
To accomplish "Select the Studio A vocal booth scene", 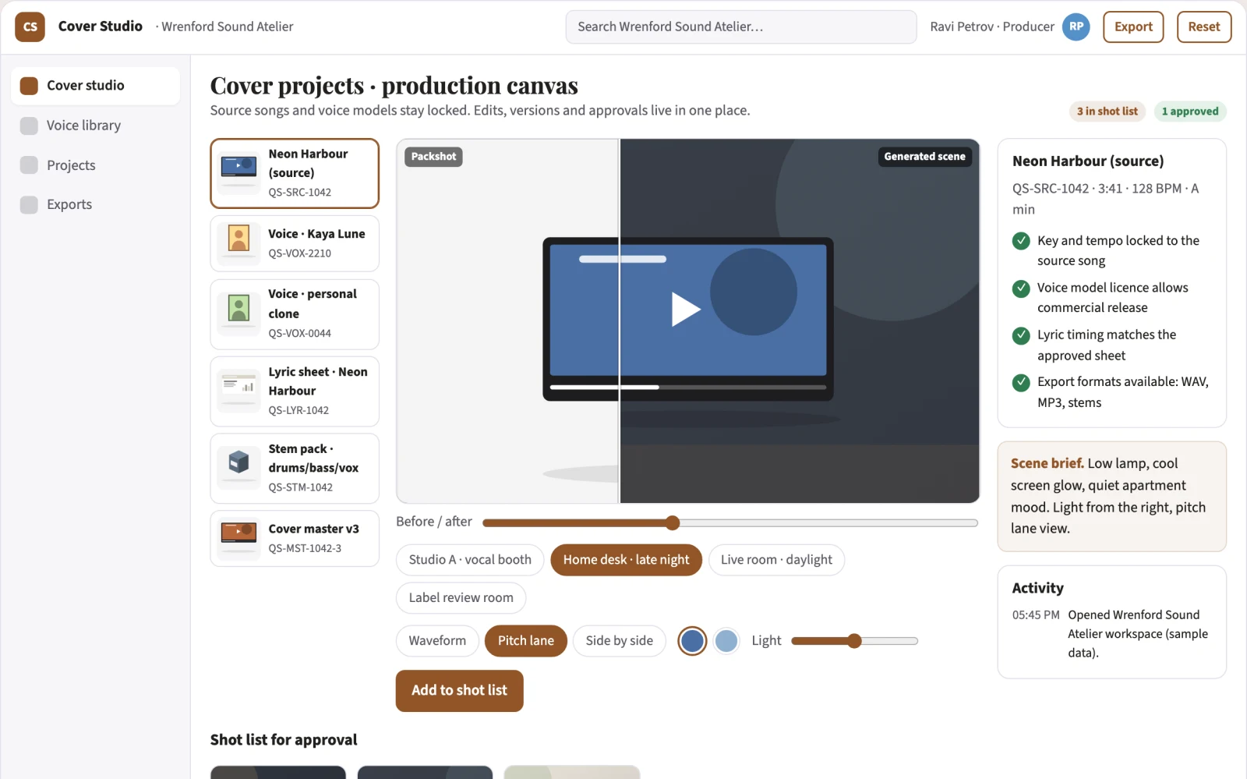I will click(470, 560).
